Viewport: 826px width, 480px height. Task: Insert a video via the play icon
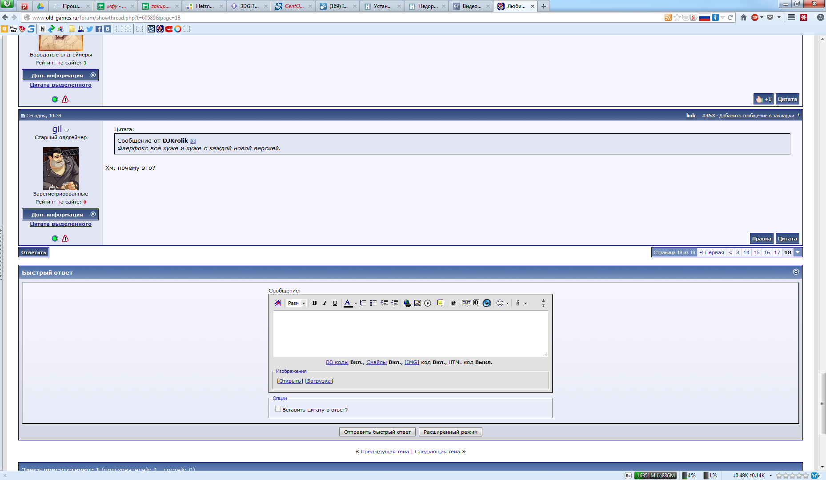(428, 303)
